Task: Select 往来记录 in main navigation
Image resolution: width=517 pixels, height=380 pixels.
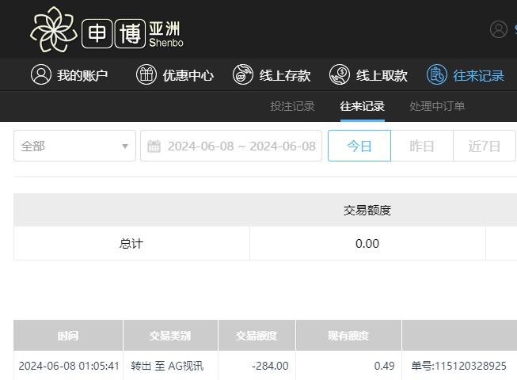Action: pos(466,75)
